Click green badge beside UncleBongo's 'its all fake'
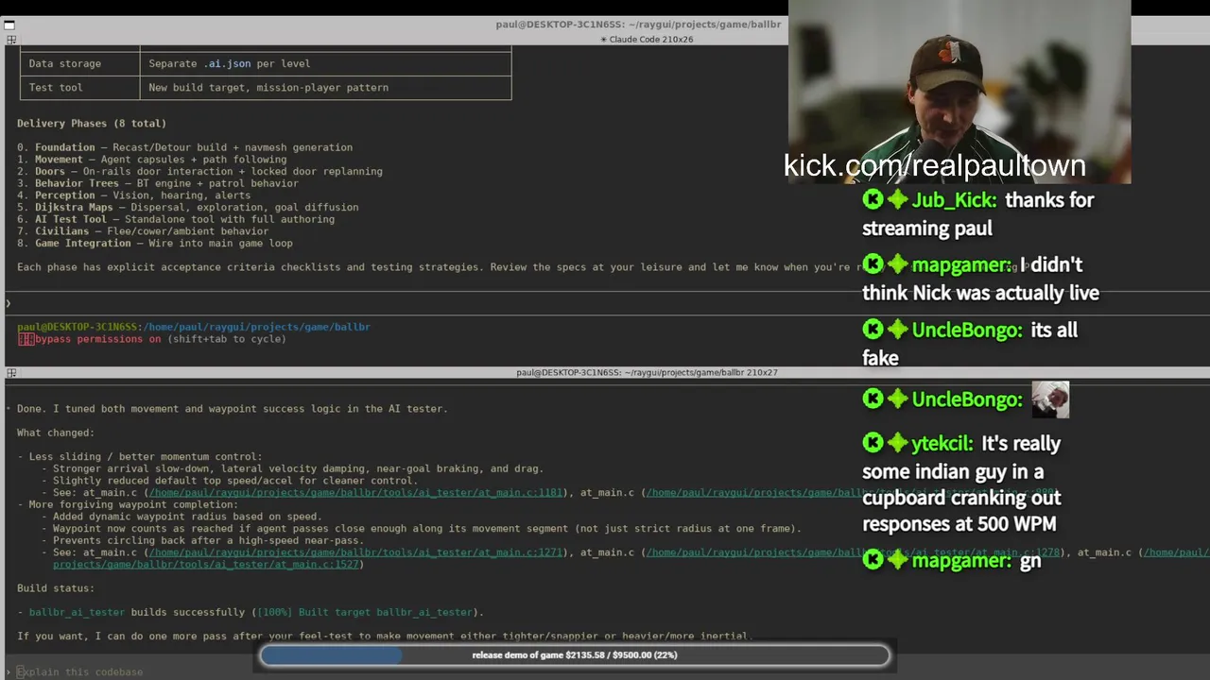The height and width of the screenshot is (680, 1210). click(x=897, y=330)
